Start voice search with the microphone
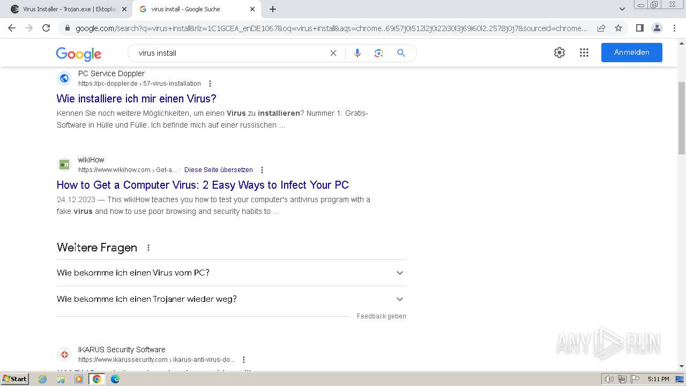Viewport: 686px width, 386px height. coord(357,53)
